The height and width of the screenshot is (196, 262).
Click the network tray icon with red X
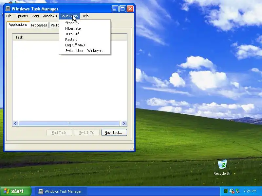click(232, 191)
